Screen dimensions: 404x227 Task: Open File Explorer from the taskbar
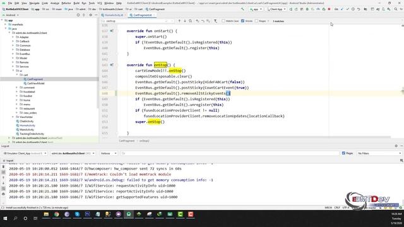46,214
